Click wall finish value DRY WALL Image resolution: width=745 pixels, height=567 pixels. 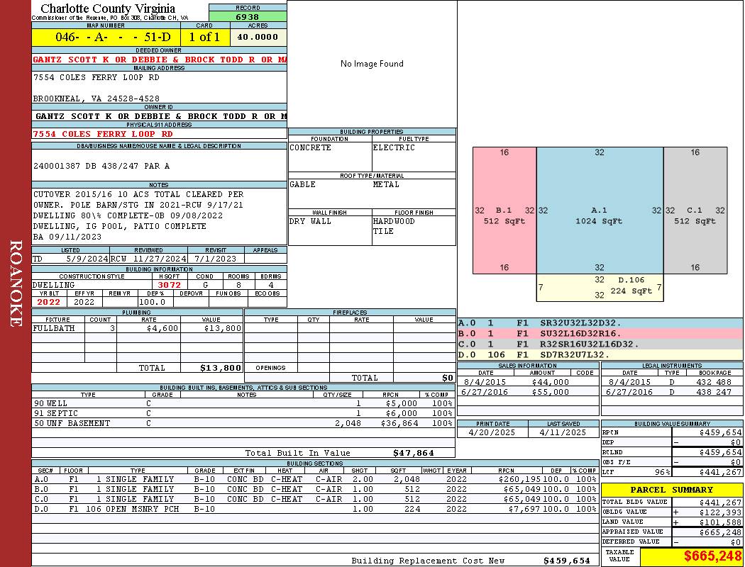point(310,222)
